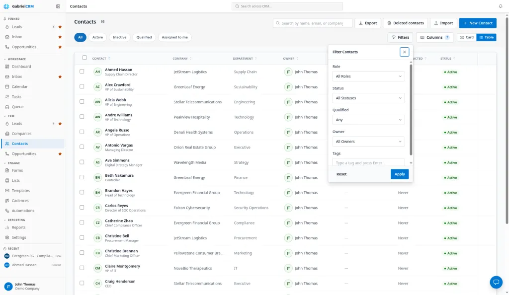Select the Active filter tab
The height and width of the screenshot is (295, 509).
[x=97, y=37]
